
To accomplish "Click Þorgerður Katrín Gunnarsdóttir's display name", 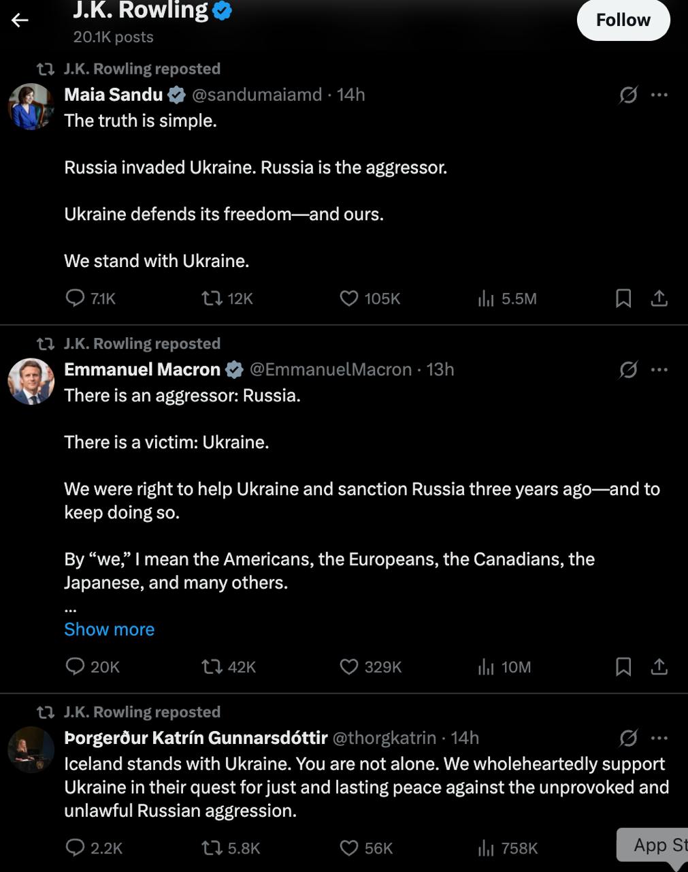I will pos(196,738).
